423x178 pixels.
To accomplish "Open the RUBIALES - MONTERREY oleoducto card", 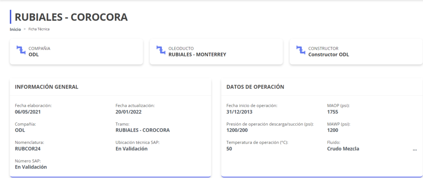I will pyautogui.click(x=216, y=52).
